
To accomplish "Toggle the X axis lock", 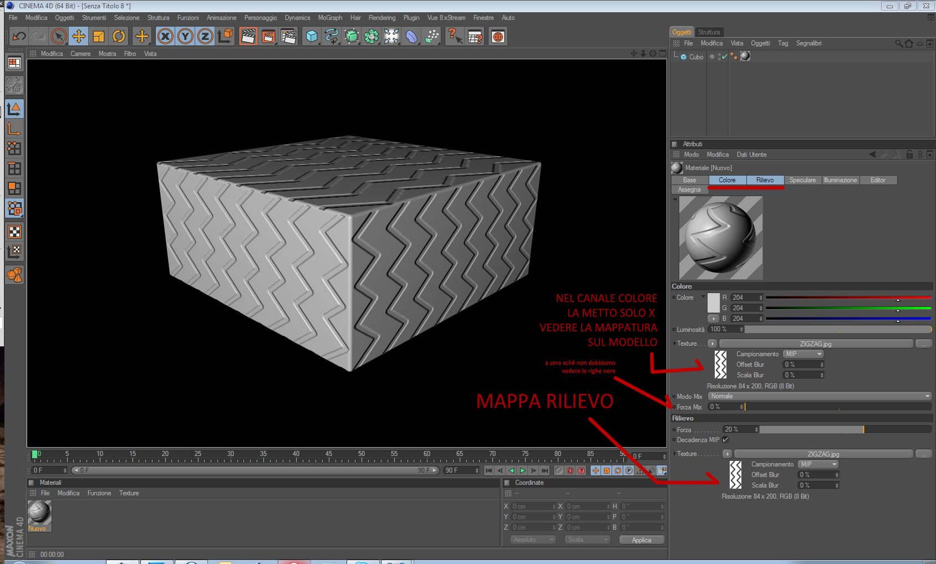I will click(165, 37).
